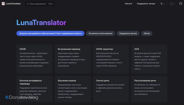Select the Синтез речи card title
This screenshot has width=184, height=105.
103,81
